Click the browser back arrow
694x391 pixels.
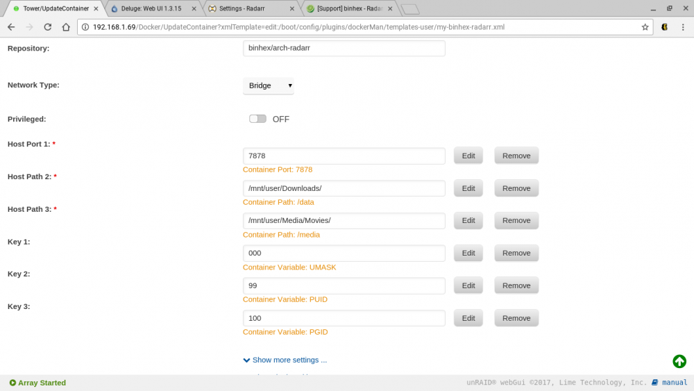point(11,27)
